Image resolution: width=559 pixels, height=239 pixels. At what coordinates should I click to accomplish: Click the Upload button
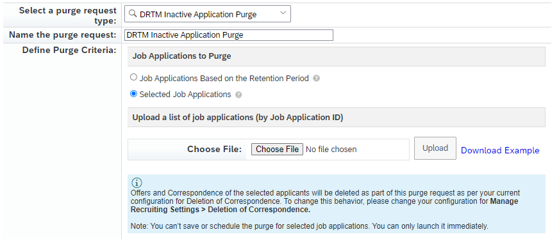pyautogui.click(x=435, y=148)
